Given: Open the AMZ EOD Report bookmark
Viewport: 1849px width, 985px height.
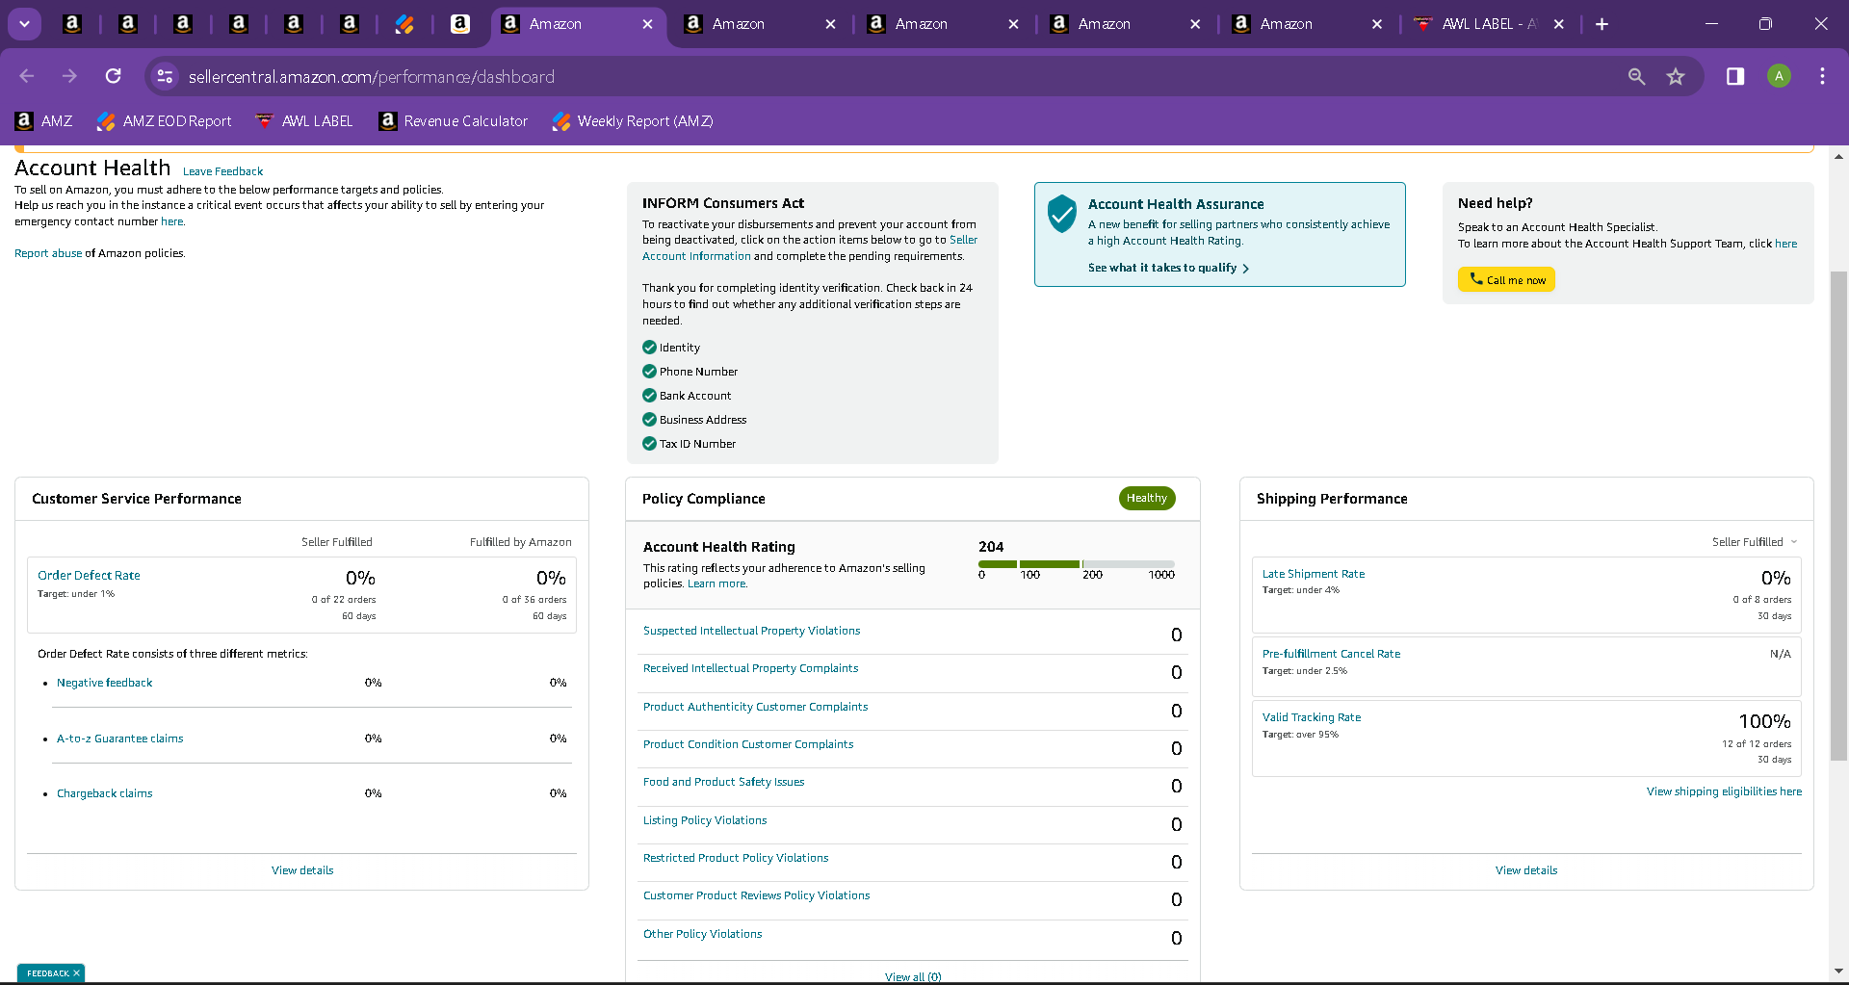Looking at the screenshot, I should coord(165,121).
